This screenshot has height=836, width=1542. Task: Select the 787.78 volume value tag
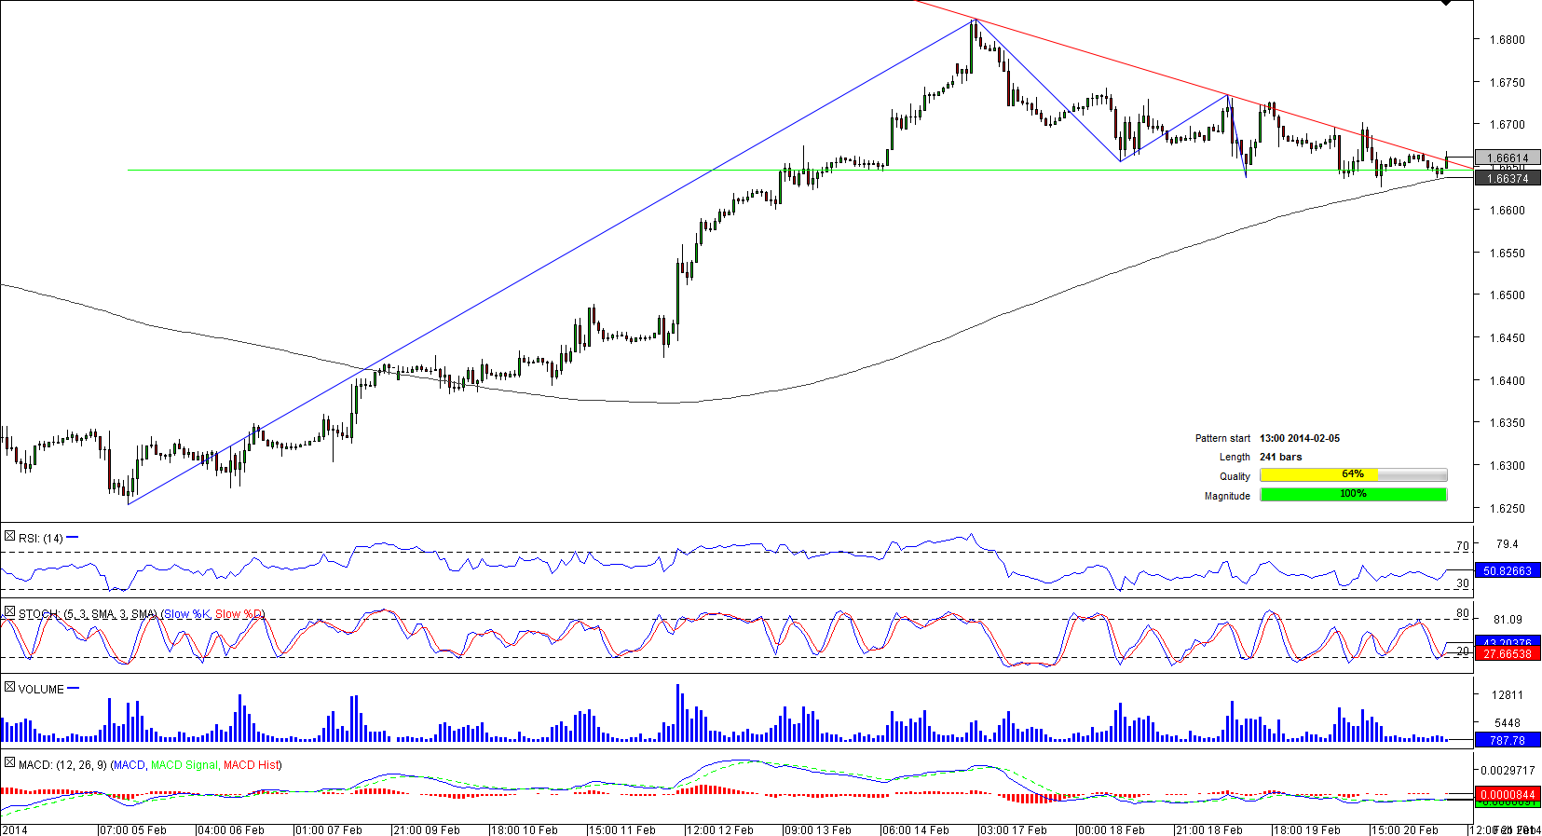click(1507, 740)
